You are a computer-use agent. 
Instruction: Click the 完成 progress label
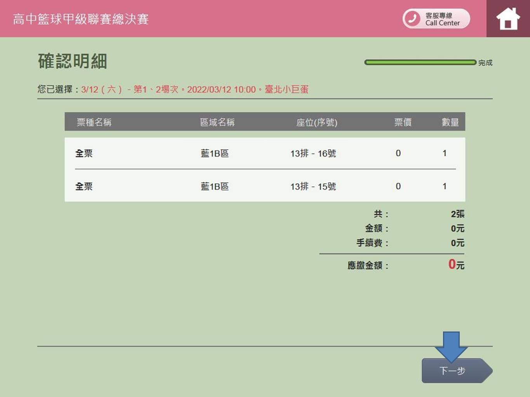[x=485, y=63]
